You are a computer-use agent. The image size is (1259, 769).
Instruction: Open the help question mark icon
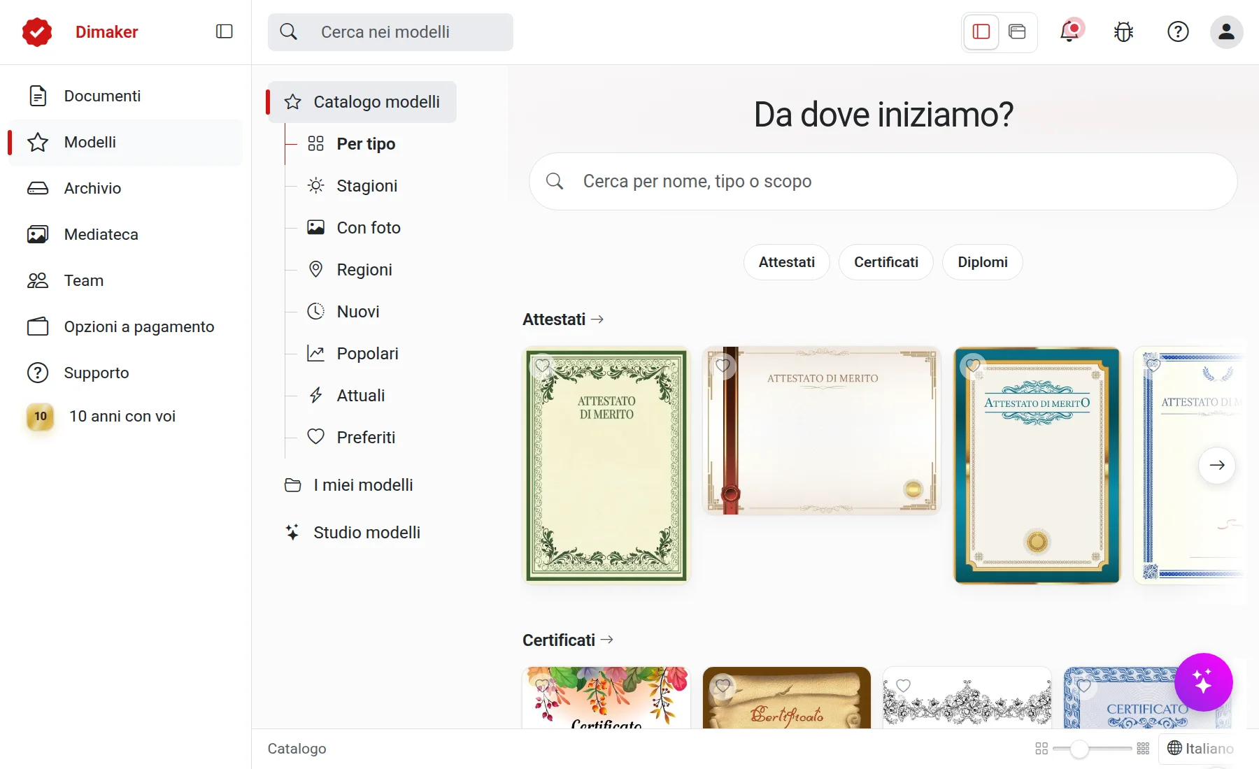coord(1178,31)
